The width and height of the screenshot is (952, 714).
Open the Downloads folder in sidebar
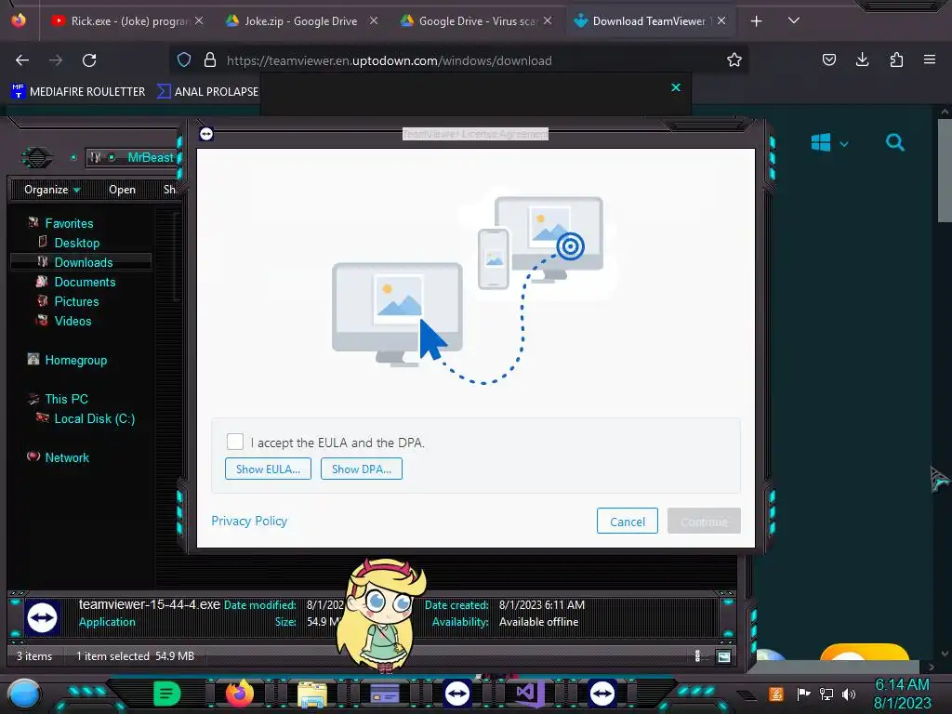point(83,262)
